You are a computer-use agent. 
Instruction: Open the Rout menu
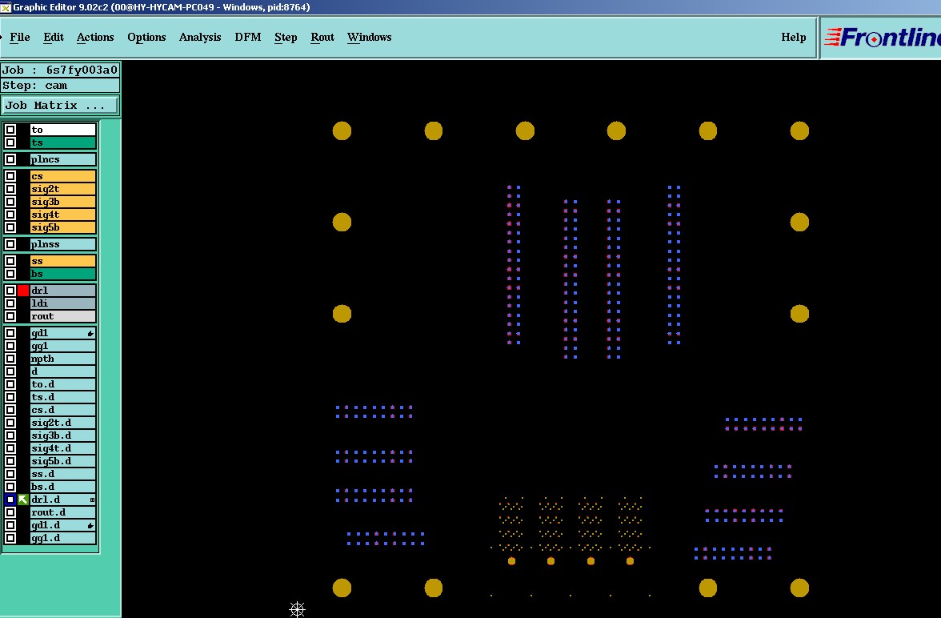coord(322,38)
